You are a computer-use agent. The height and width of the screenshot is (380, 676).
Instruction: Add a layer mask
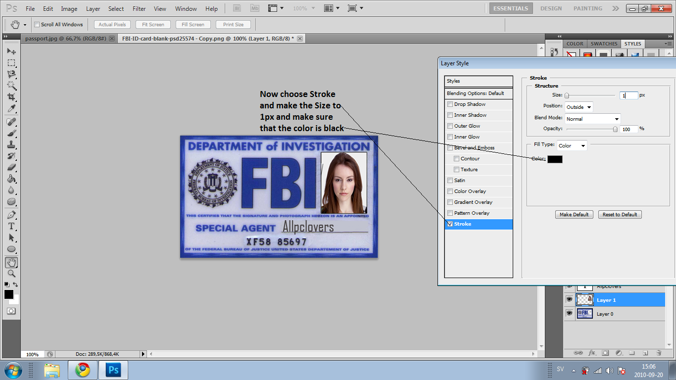click(605, 353)
